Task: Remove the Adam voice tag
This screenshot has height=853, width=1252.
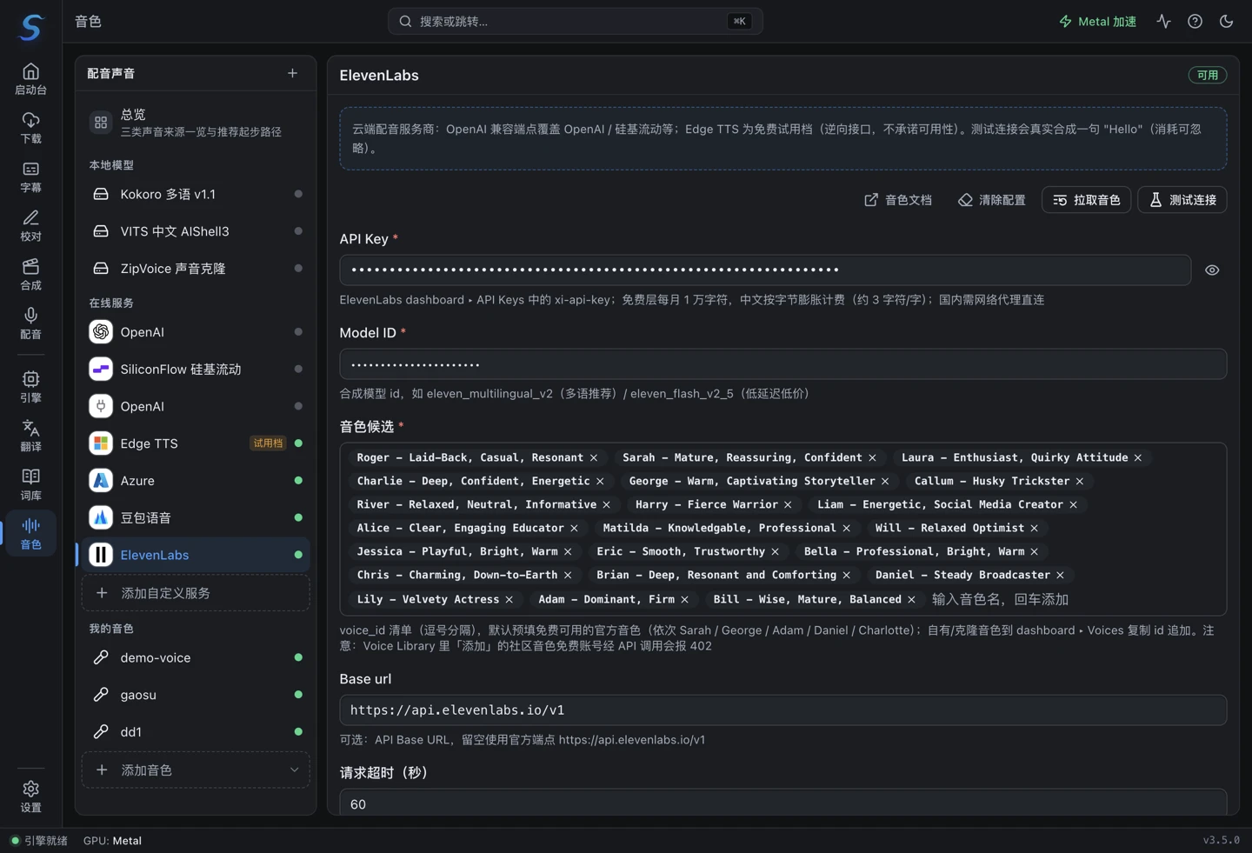Action: (x=685, y=600)
